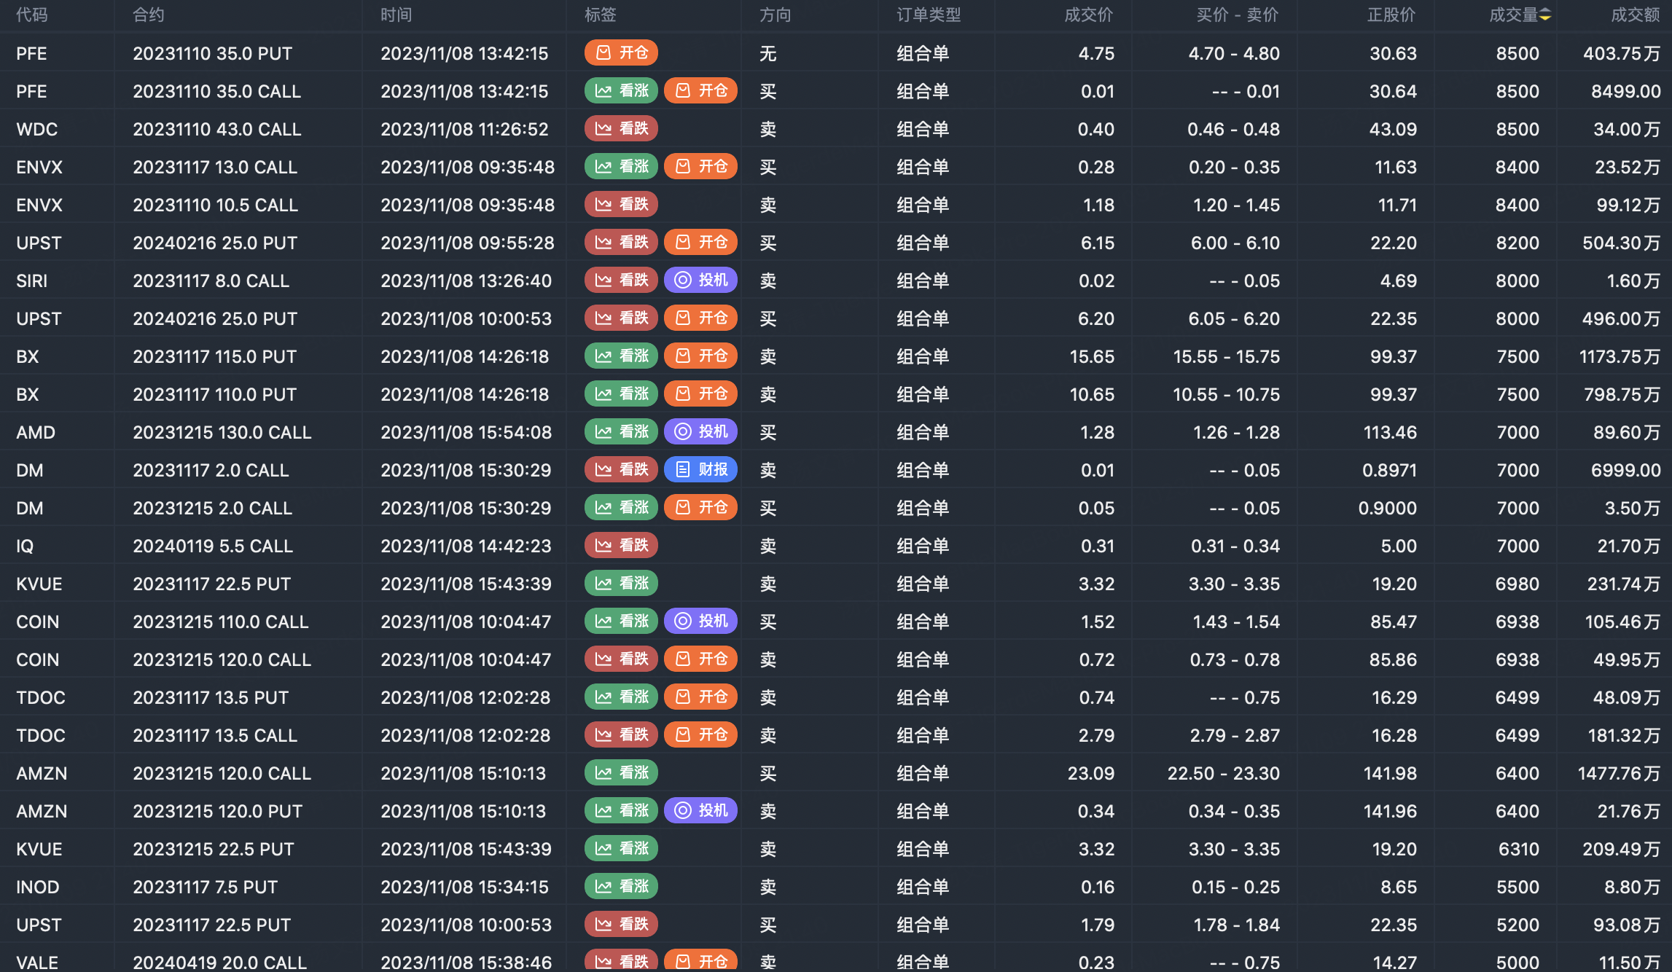The width and height of the screenshot is (1672, 972).
Task: Click 开仓 tag on BX 115.0 PUT row
Action: 700,356
